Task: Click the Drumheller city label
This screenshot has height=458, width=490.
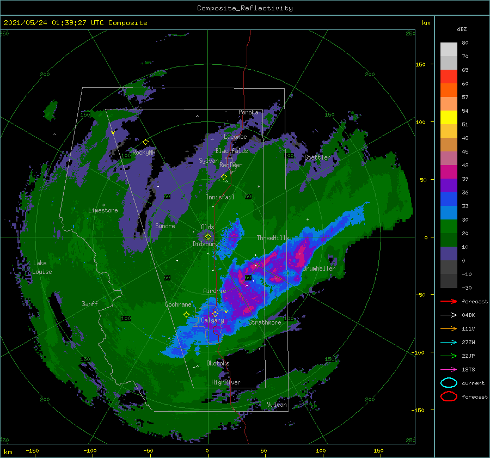Action: pos(319,268)
